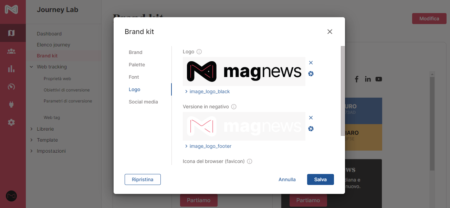This screenshot has height=208, width=450.
Task: Click the info icon beside Icona del browser
Action: click(250, 161)
